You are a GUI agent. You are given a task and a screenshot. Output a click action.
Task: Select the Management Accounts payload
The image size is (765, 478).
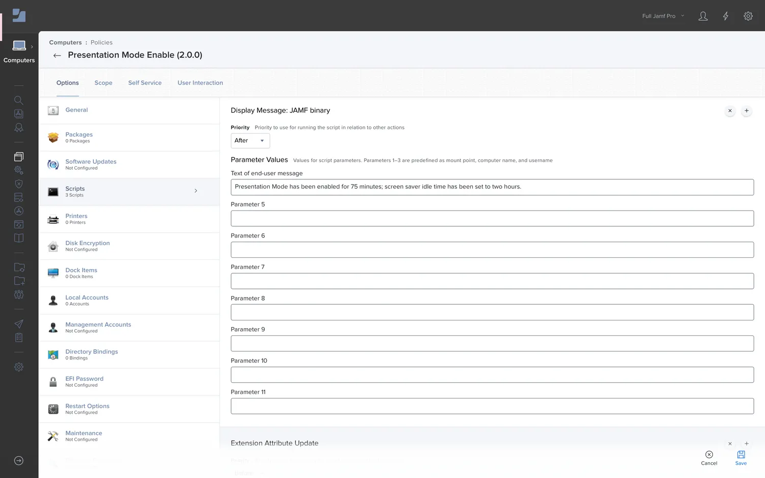pos(129,328)
